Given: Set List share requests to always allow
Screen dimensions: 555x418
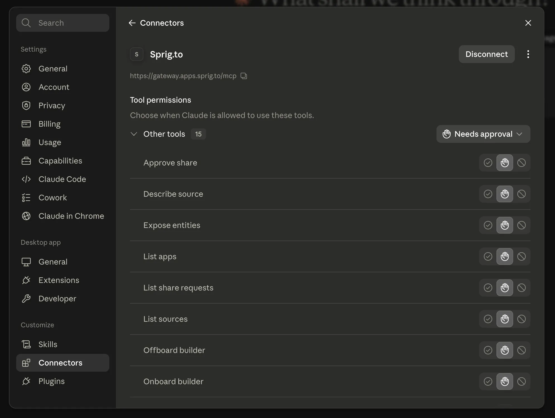Looking at the screenshot, I should click(488, 288).
